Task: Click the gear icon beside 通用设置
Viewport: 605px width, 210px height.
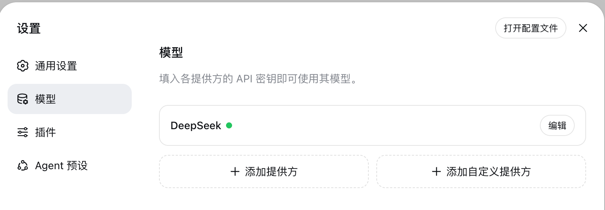Action: click(x=23, y=66)
